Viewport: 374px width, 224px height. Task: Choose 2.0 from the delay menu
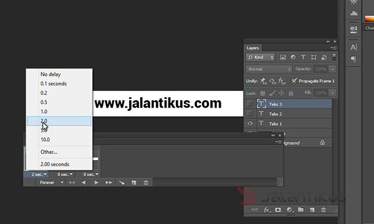coord(59,121)
